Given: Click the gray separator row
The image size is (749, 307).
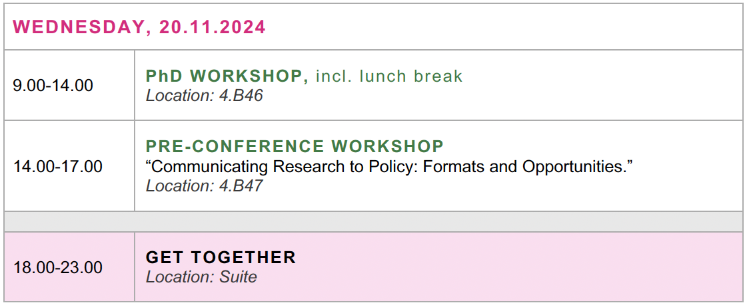Looking at the screenshot, I should (x=373, y=221).
